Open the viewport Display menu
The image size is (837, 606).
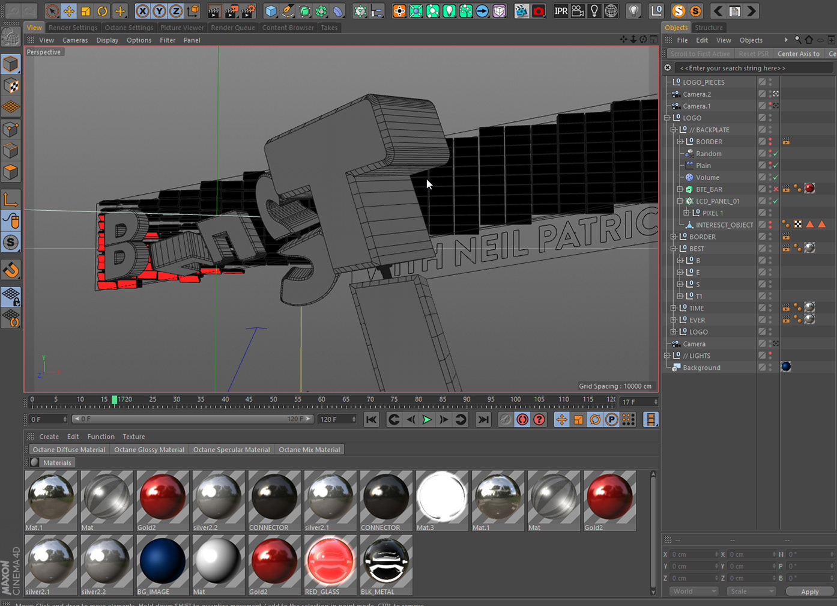click(107, 40)
